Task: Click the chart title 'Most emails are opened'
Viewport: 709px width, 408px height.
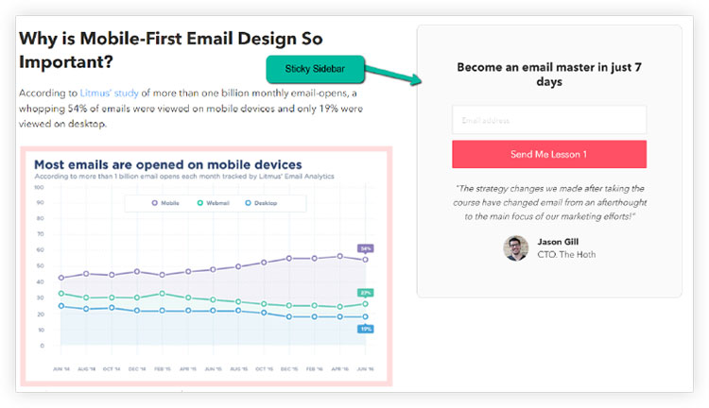Action: (x=167, y=164)
